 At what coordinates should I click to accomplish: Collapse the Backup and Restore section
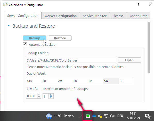tap(9, 26)
